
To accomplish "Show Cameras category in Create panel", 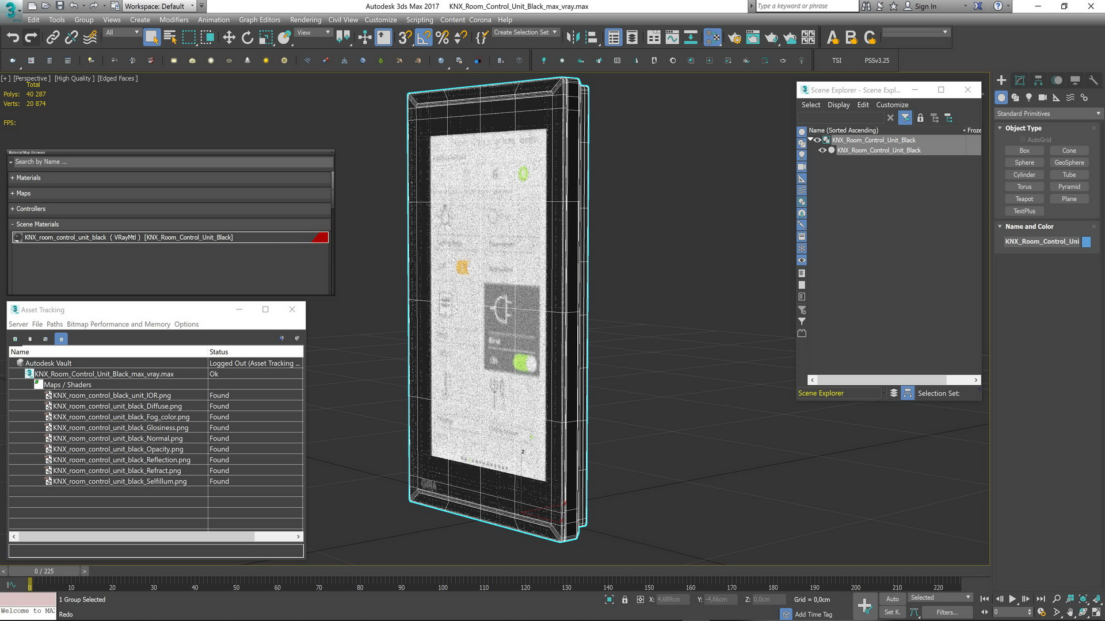I will coord(1043,98).
